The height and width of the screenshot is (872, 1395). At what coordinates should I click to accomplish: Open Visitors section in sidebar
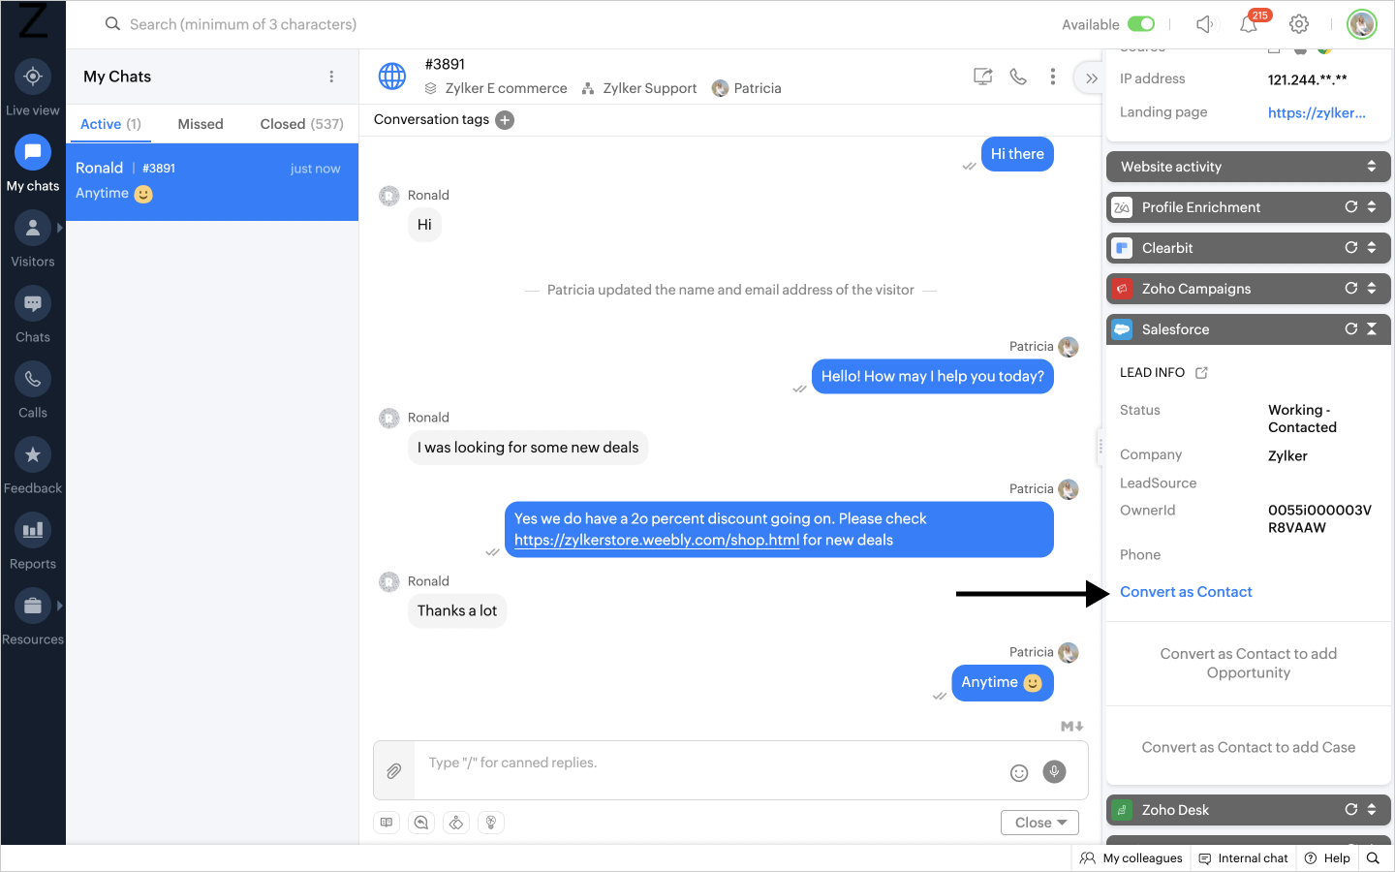coord(33,238)
